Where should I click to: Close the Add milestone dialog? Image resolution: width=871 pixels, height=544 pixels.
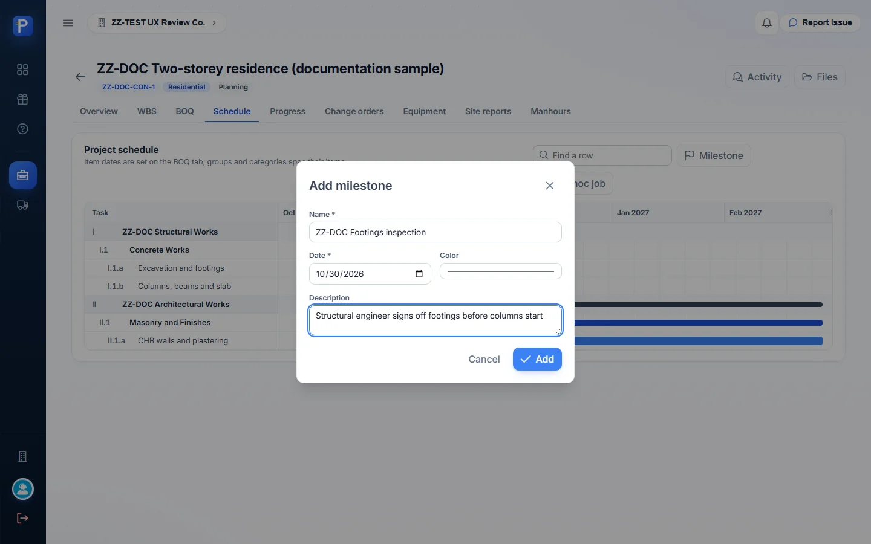pyautogui.click(x=549, y=186)
